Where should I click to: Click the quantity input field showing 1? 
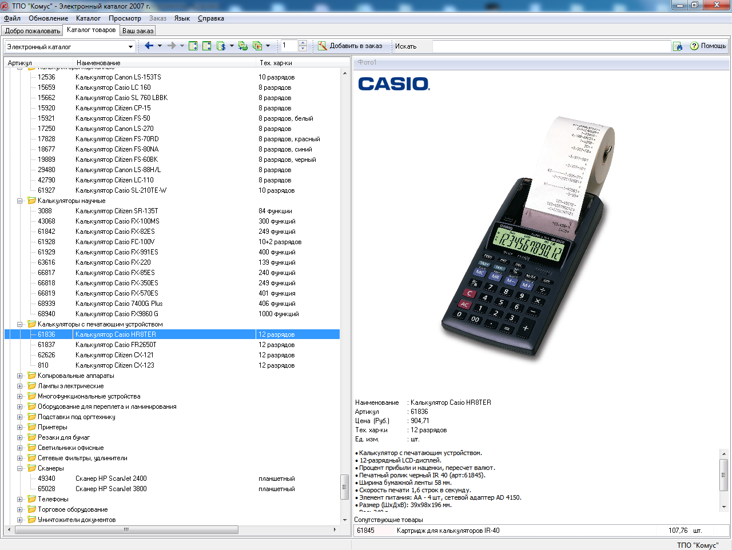[289, 46]
